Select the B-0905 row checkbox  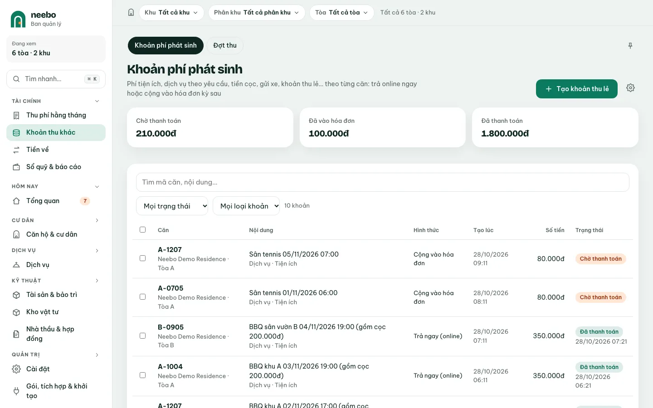pos(143,336)
